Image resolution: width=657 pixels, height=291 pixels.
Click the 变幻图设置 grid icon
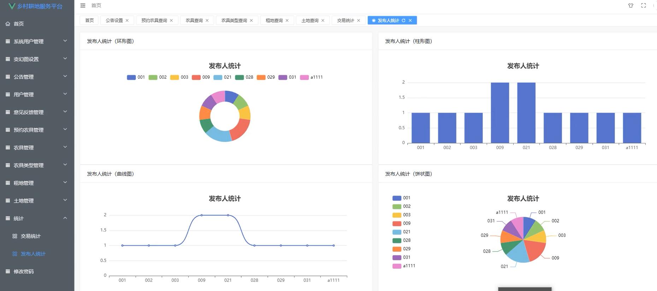(8, 59)
